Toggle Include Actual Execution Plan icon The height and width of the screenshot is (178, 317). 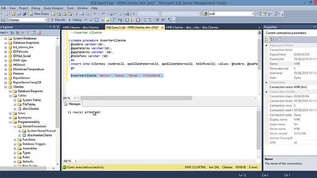pyautogui.click(x=114, y=20)
